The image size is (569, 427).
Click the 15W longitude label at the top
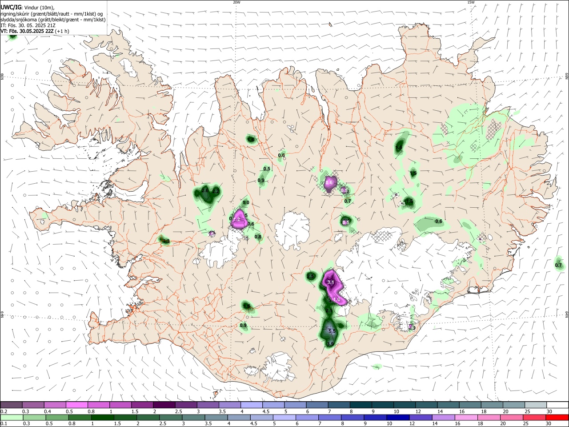[x=471, y=2]
